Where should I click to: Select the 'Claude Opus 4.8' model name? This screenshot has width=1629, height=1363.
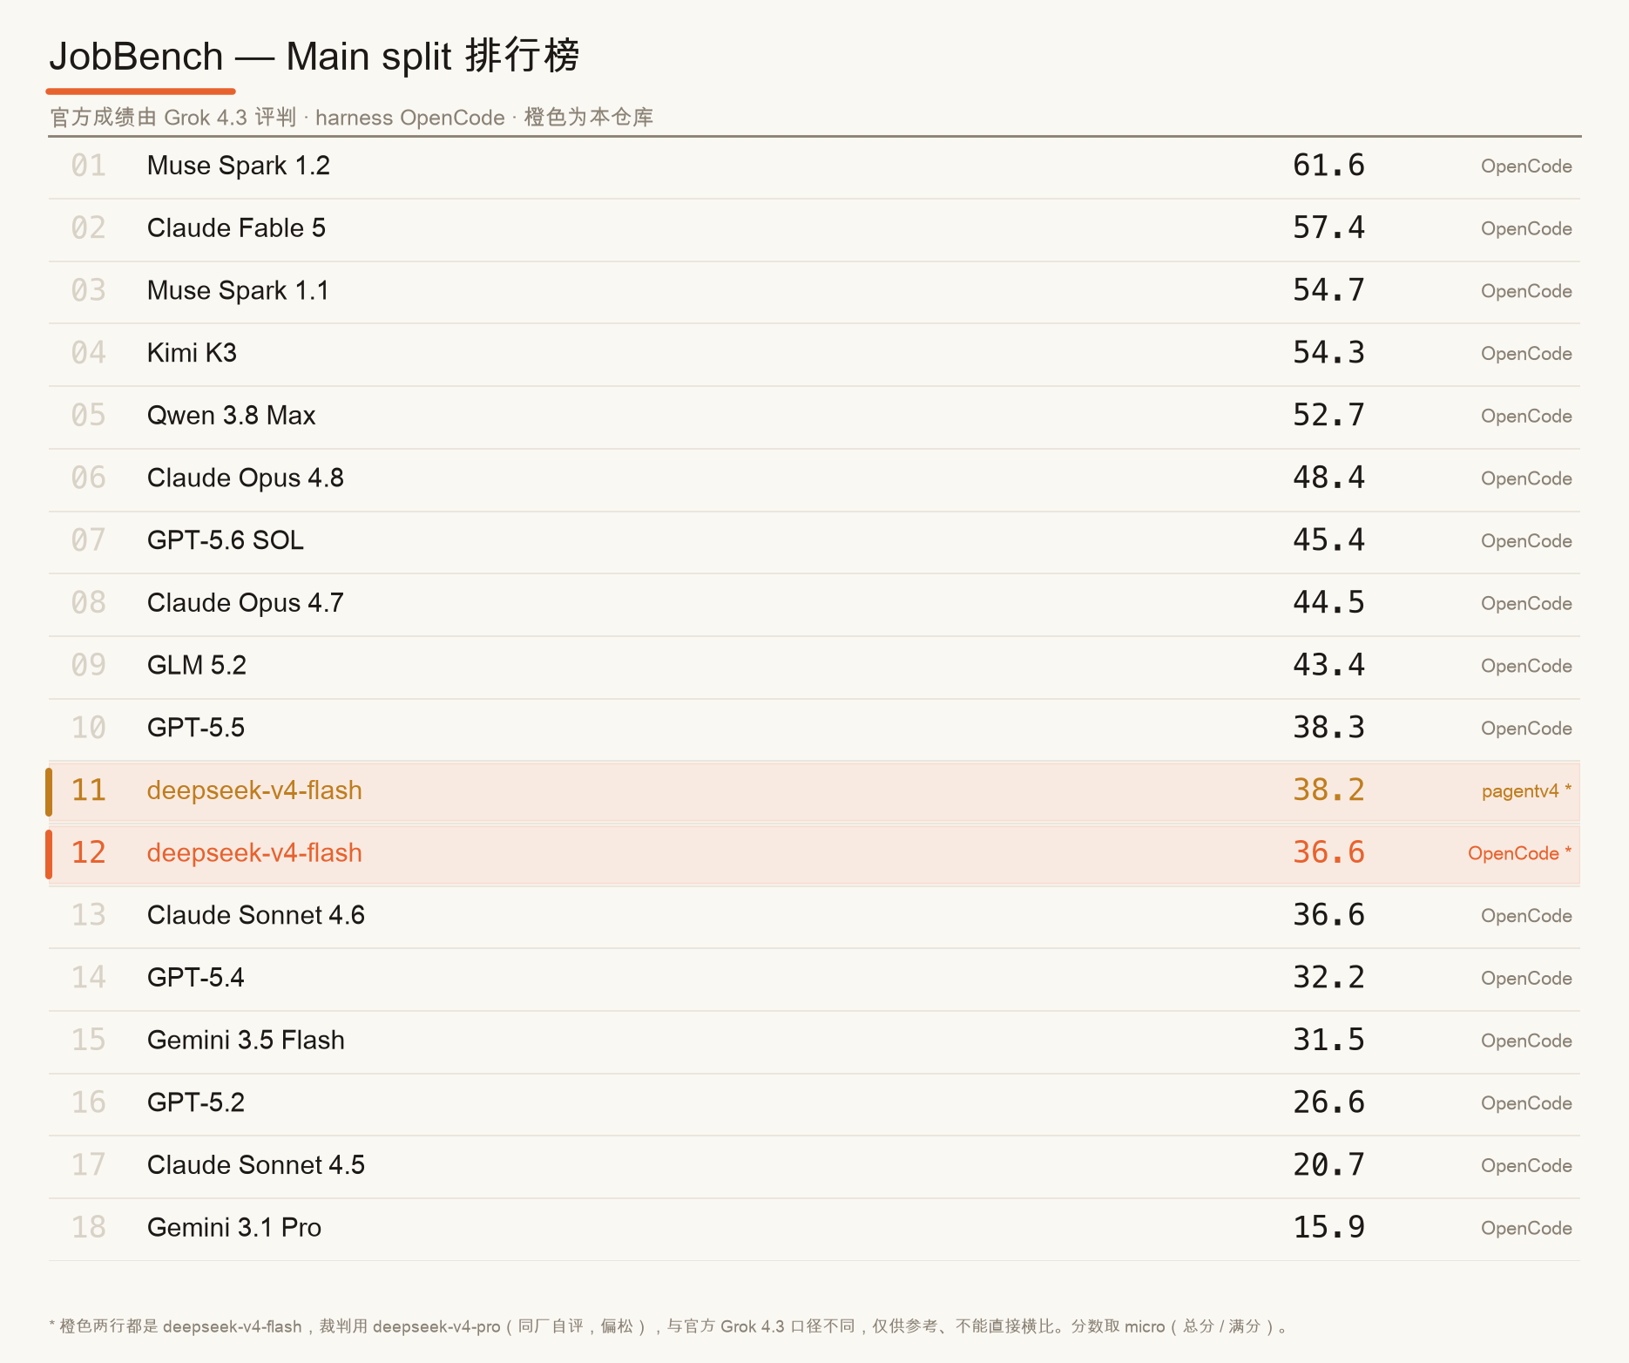(x=246, y=478)
